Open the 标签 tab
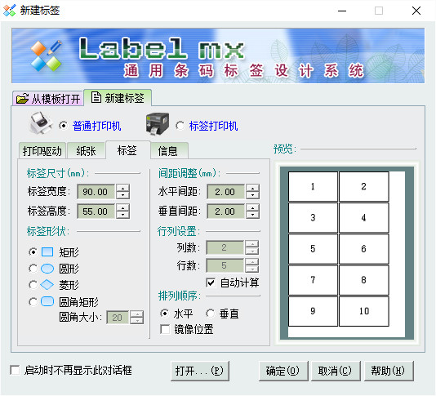Screen dimensions: 436x396 [127, 150]
